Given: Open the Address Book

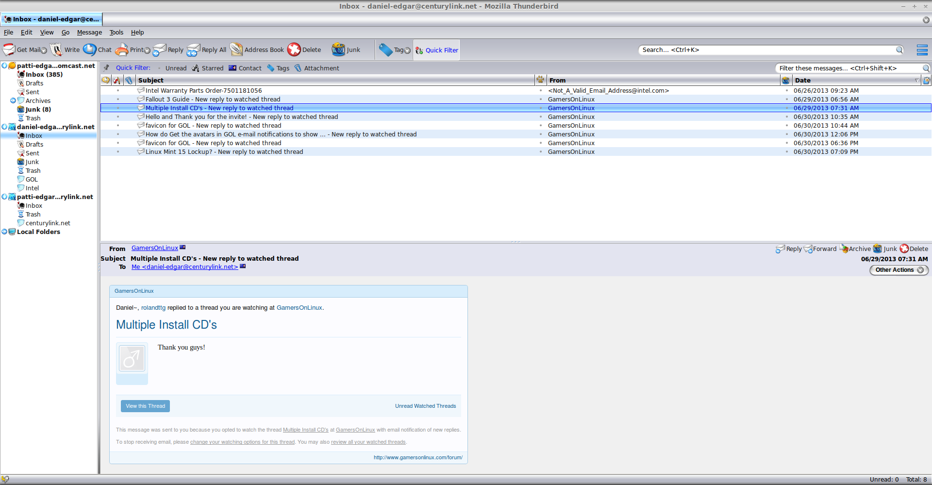Looking at the screenshot, I should [x=257, y=50].
